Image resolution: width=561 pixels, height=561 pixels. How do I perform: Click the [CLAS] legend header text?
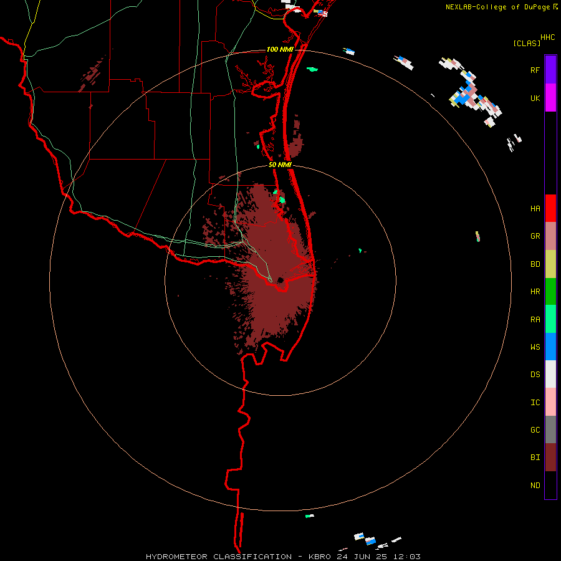[527, 44]
